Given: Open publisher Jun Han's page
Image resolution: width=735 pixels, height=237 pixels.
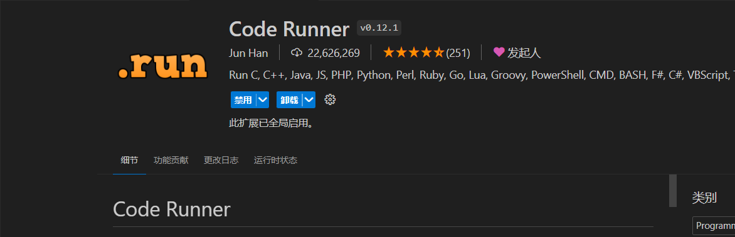Looking at the screenshot, I should pyautogui.click(x=248, y=53).
